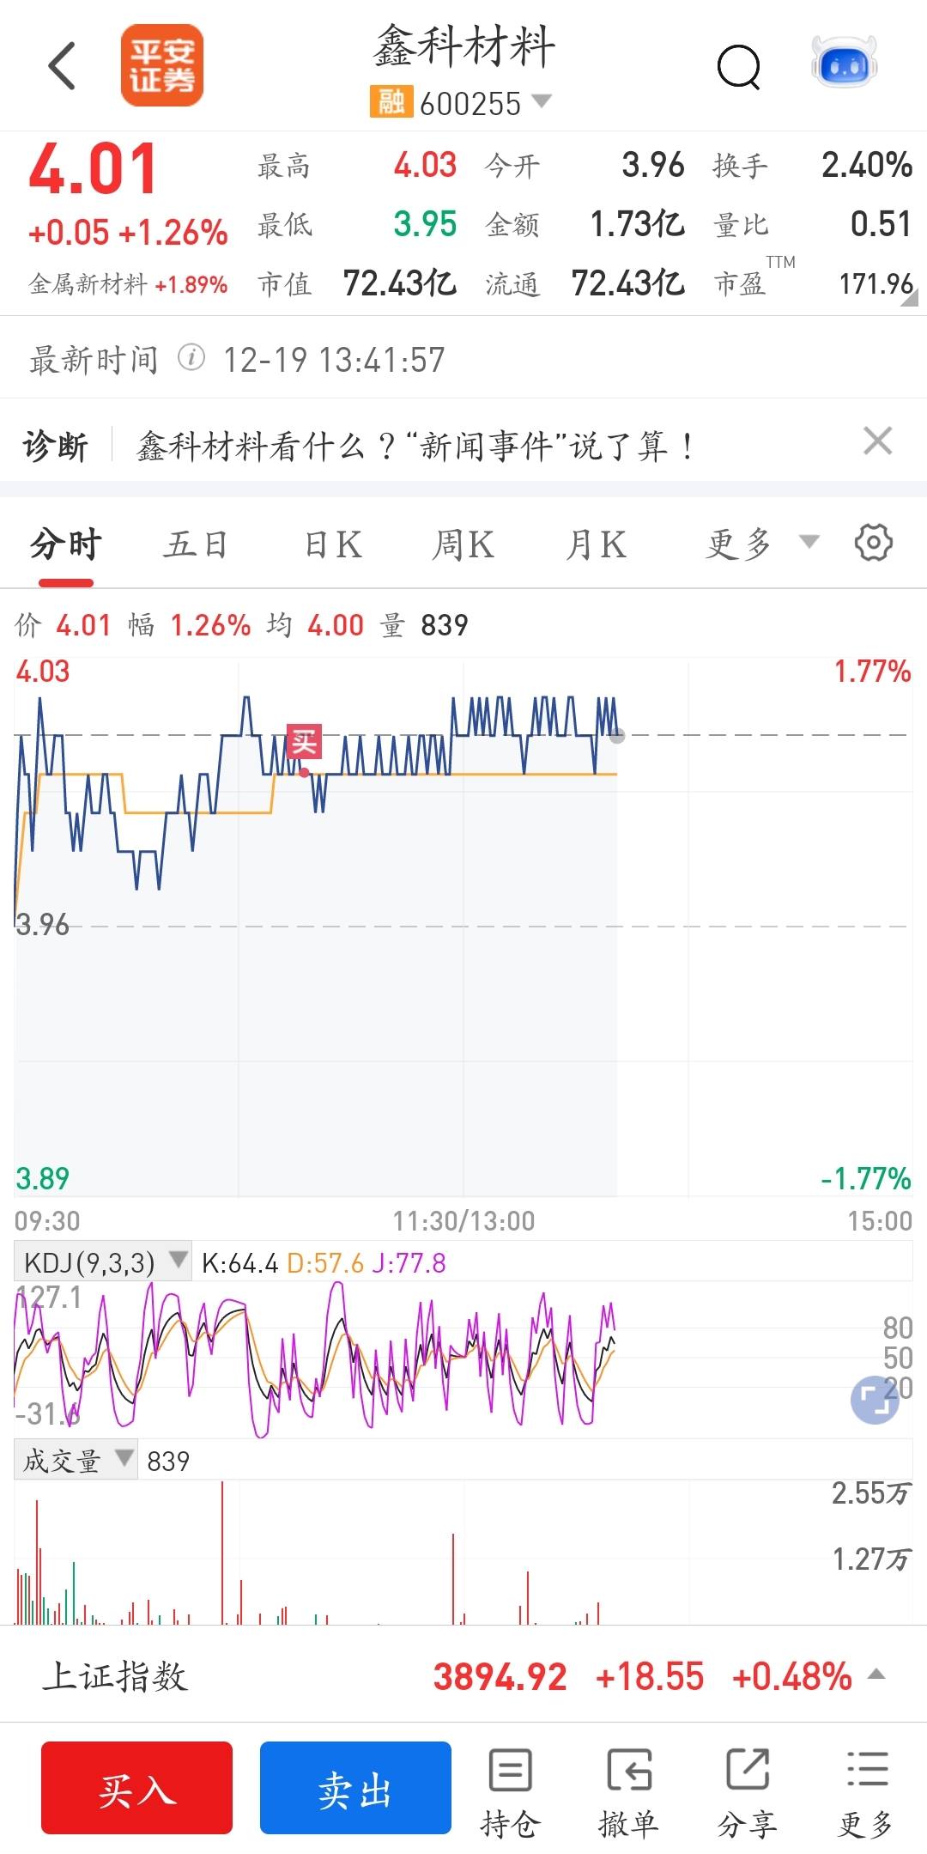Open bottom 更多 menu icon
This screenshot has width=927, height=1854.
[x=866, y=1793]
